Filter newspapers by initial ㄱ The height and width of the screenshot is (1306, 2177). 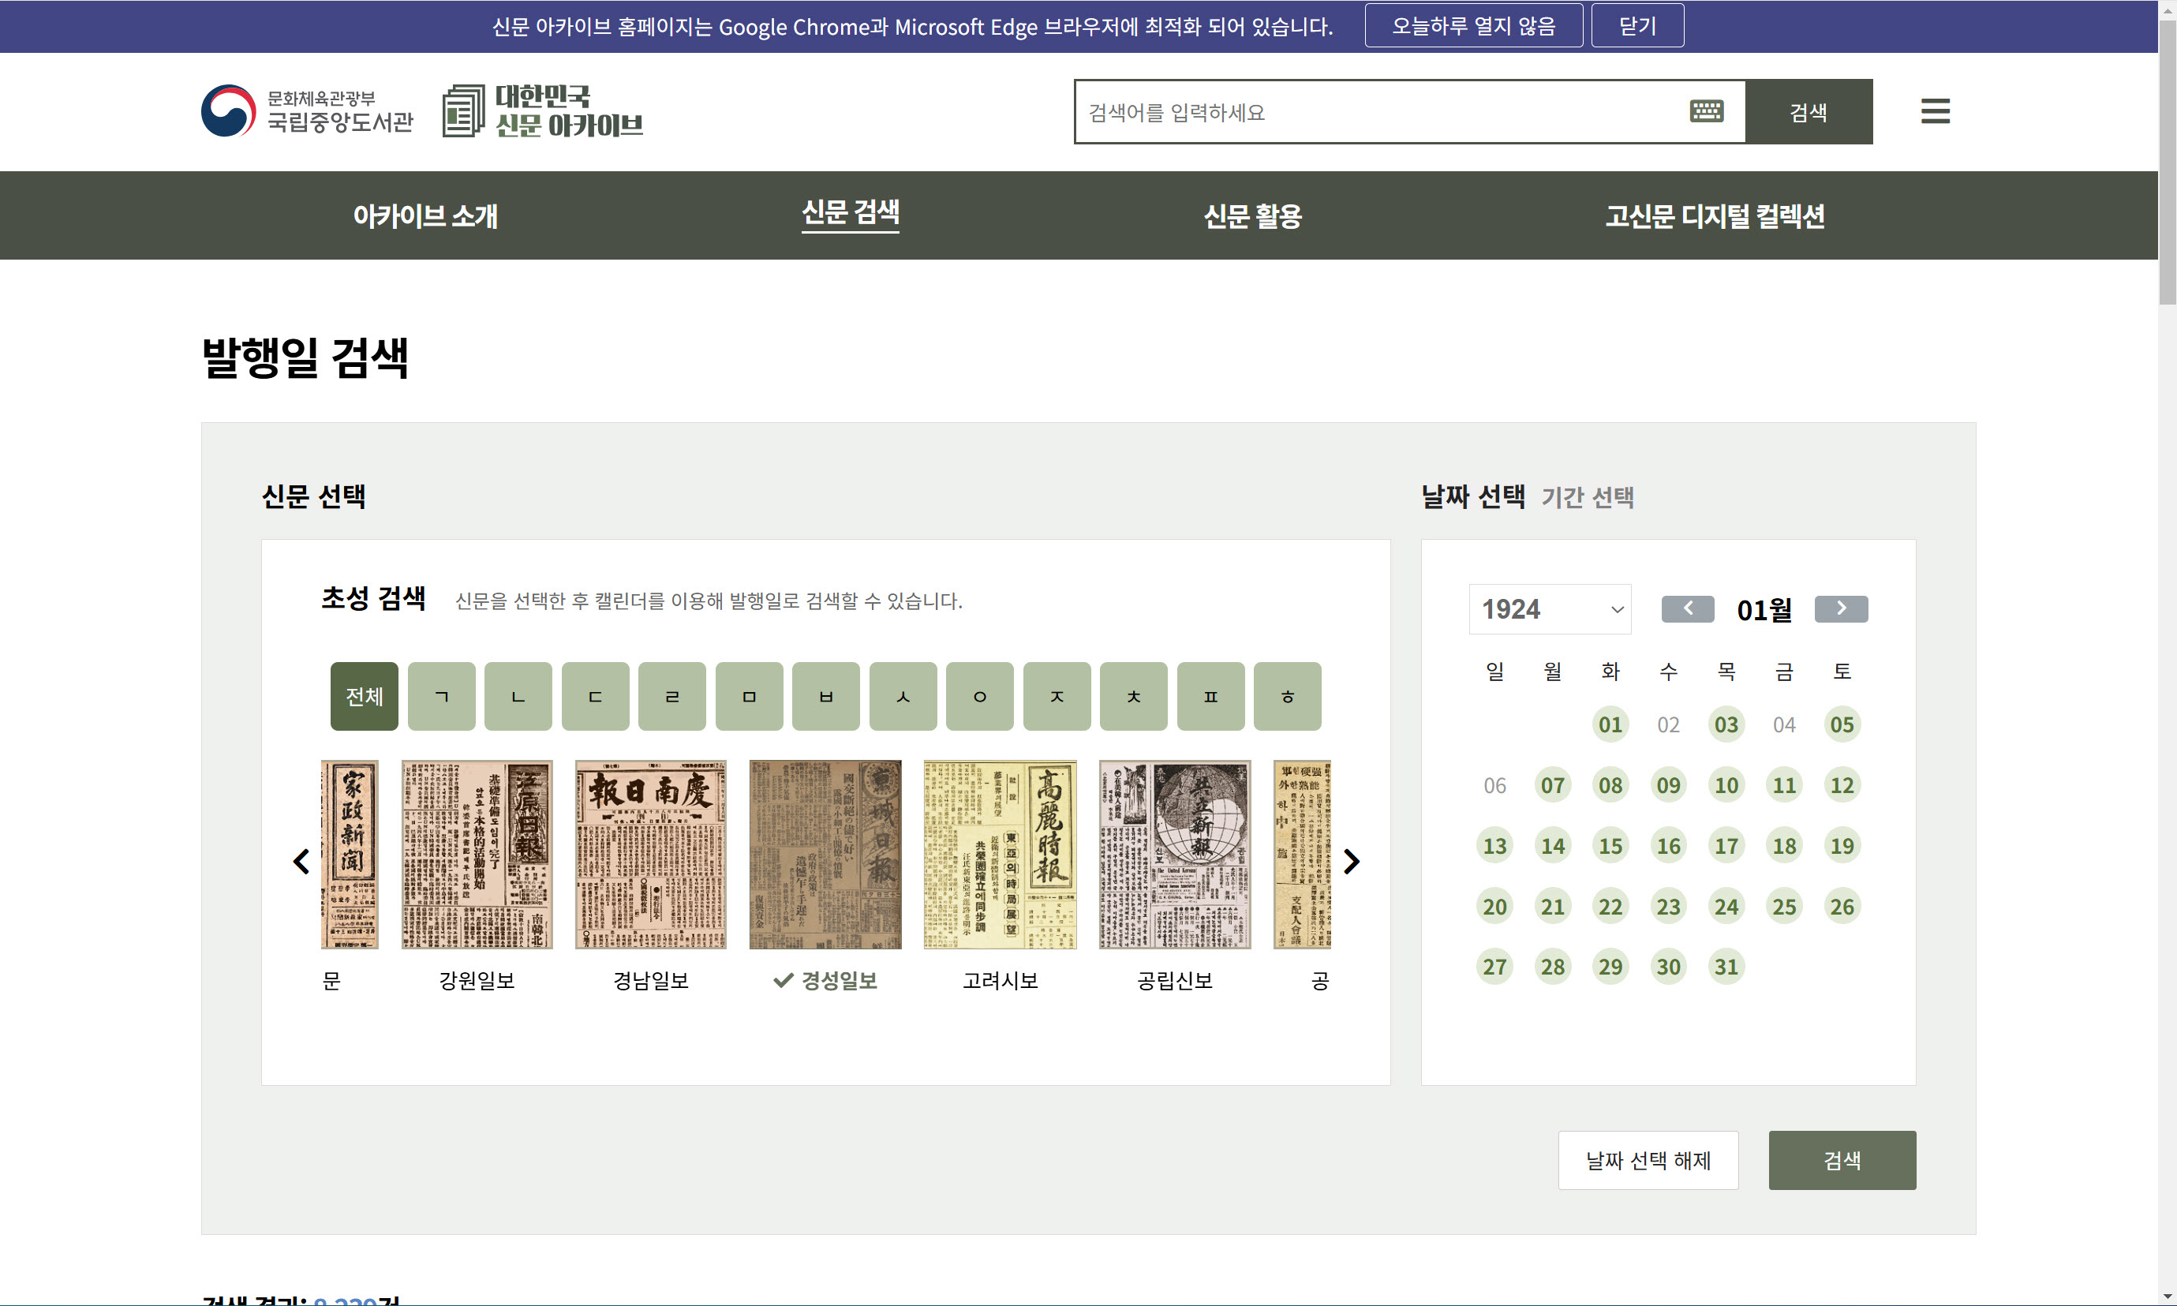pyautogui.click(x=442, y=696)
